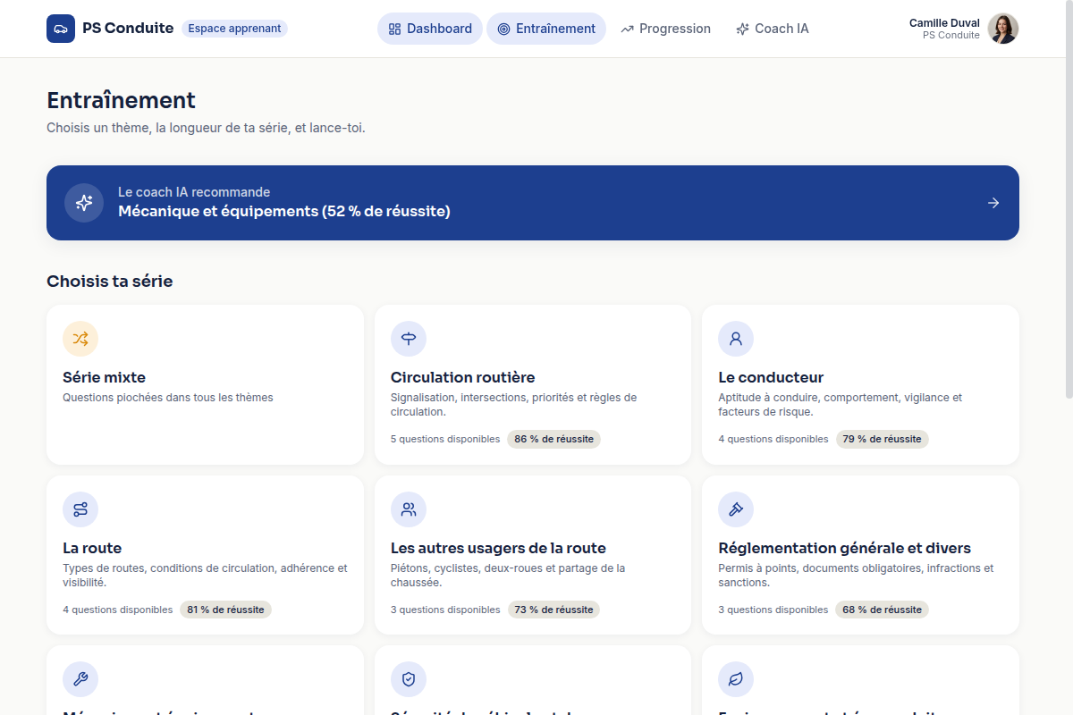Click the PS Conduite brand name
Image resolution: width=1073 pixels, height=715 pixels.
coord(128,29)
